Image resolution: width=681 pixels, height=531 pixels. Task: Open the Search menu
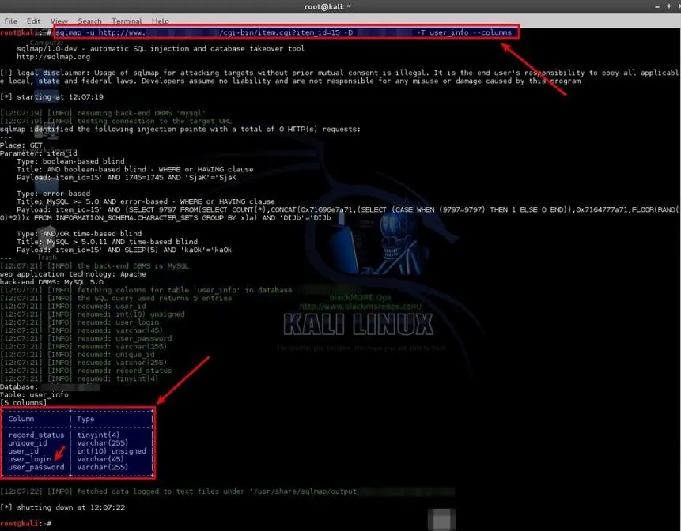(89, 21)
